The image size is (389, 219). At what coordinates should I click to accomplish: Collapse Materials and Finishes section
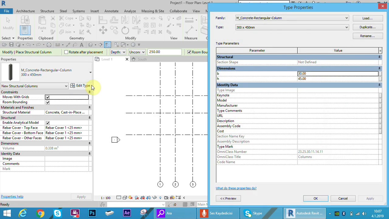[x=89, y=107]
